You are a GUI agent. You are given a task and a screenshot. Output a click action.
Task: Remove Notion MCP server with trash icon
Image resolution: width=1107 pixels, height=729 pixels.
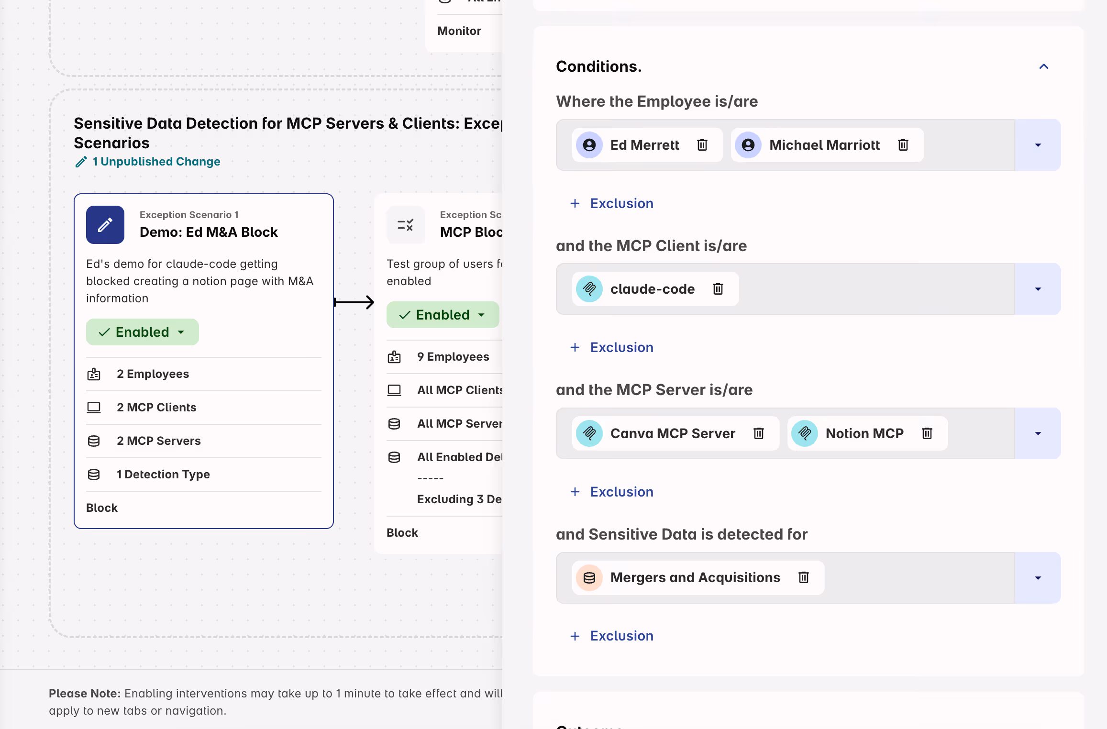tap(927, 433)
